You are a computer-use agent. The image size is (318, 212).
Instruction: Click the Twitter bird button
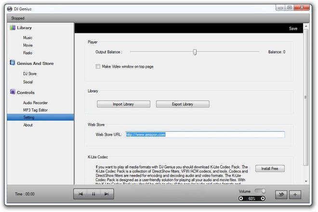(x=281, y=195)
